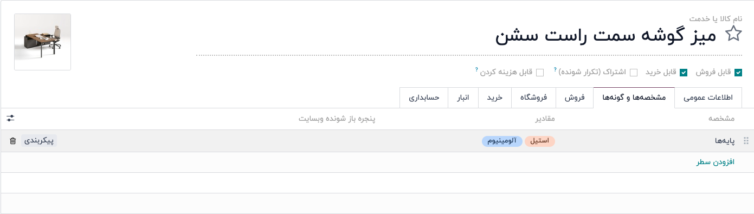
Task: Go to the فروشگاه tab
Action: tap(533, 98)
